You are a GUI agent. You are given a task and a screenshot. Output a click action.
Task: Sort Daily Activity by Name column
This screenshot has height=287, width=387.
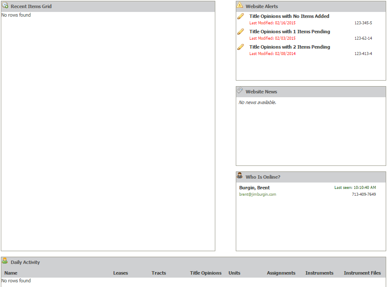(x=11, y=273)
